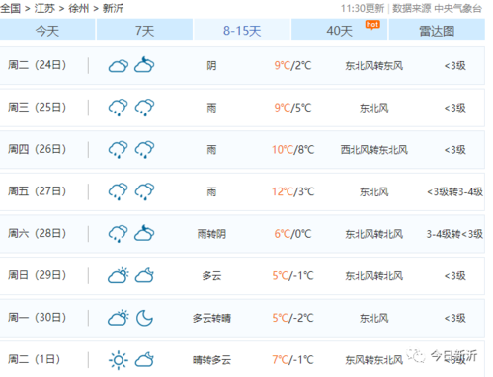Click the clear moon icon for 周一（30日）
The height and width of the screenshot is (377, 493).
pos(144,318)
